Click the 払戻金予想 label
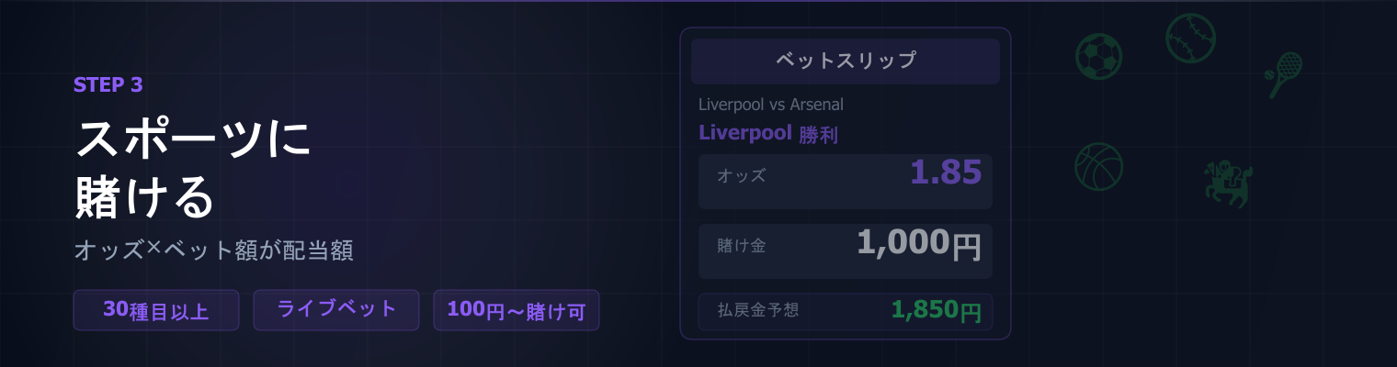Screen dimensions: 1397x367 (757, 310)
